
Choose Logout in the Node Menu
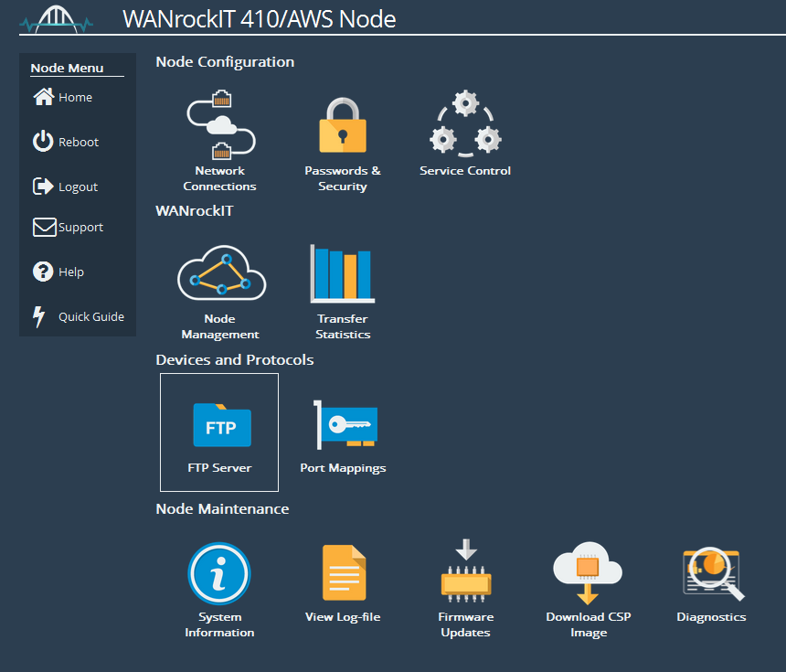click(79, 187)
